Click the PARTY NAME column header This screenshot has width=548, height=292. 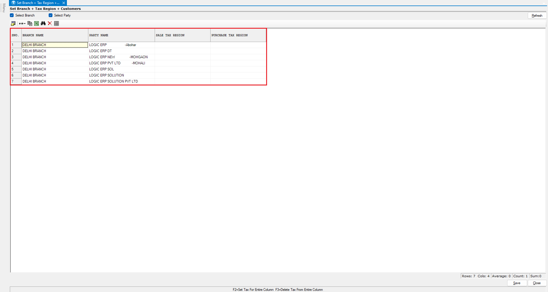tap(121, 35)
